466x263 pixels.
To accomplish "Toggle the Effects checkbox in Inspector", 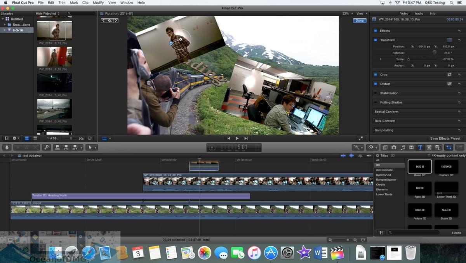I will pyautogui.click(x=376, y=31).
